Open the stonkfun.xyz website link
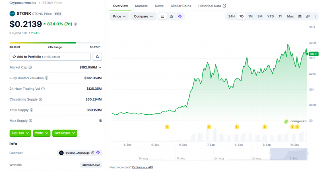 click(x=91, y=165)
